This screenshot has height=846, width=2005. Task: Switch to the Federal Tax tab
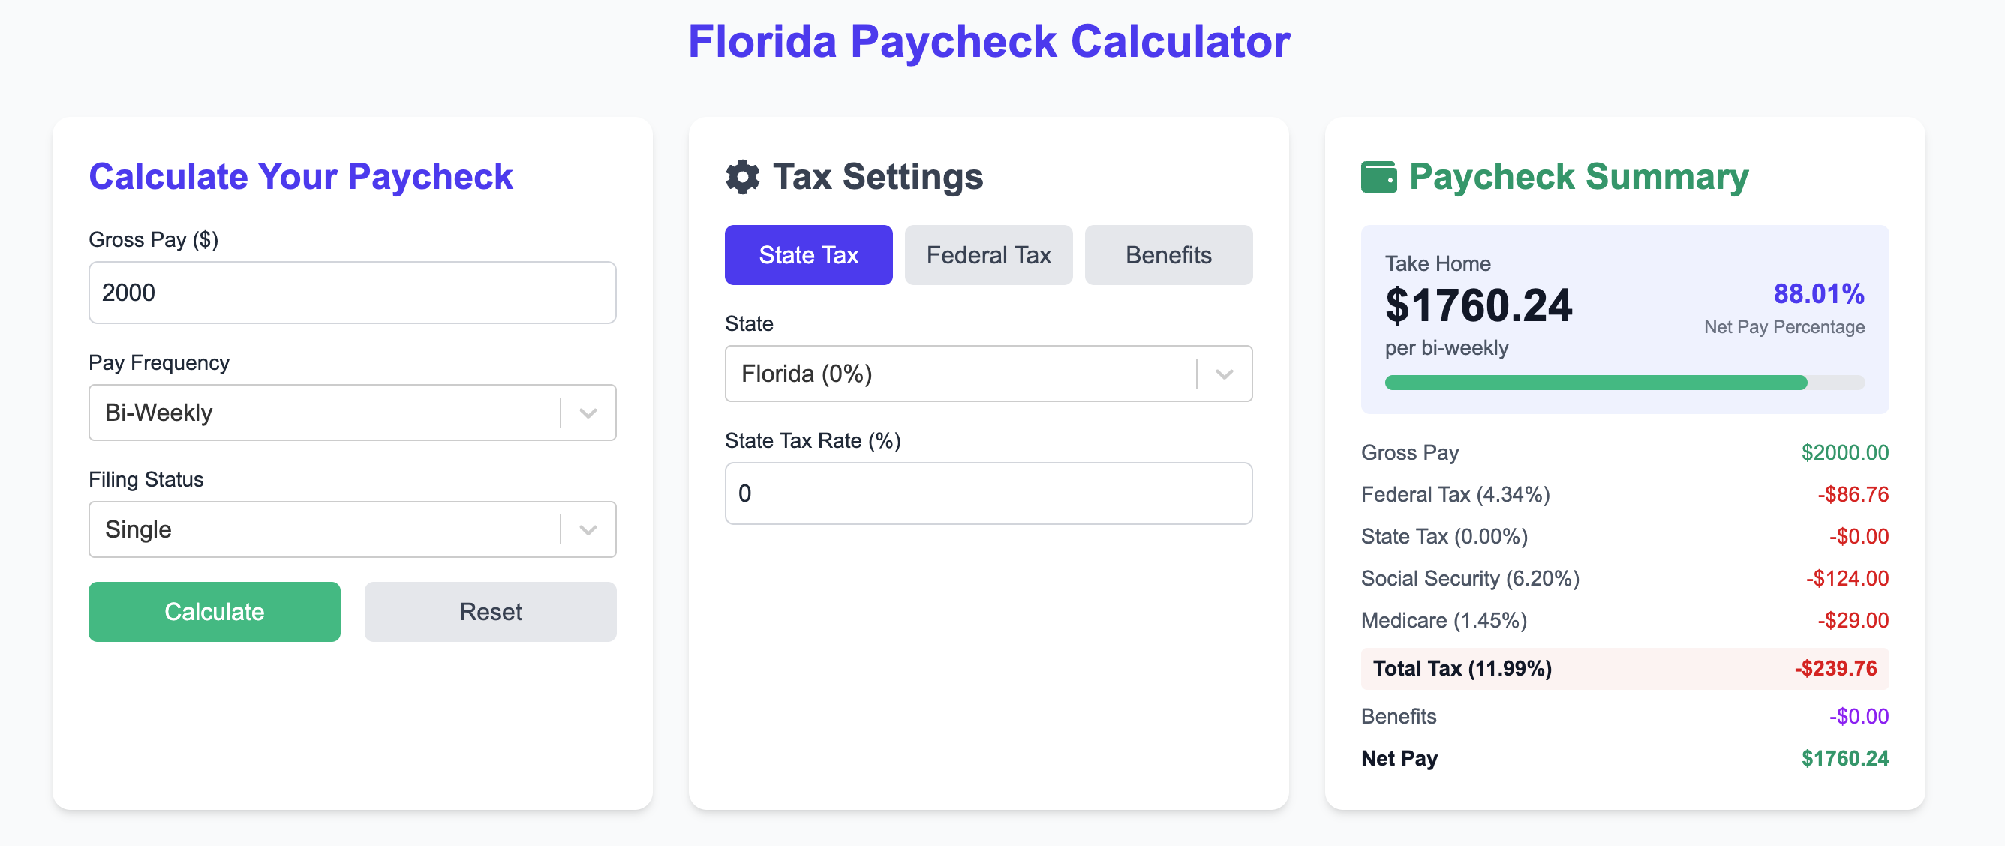tap(988, 255)
